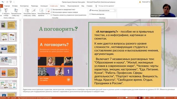Click the Златоуст Zlatoust webcam video tile
The width and height of the screenshot is (177, 99).
164,9
